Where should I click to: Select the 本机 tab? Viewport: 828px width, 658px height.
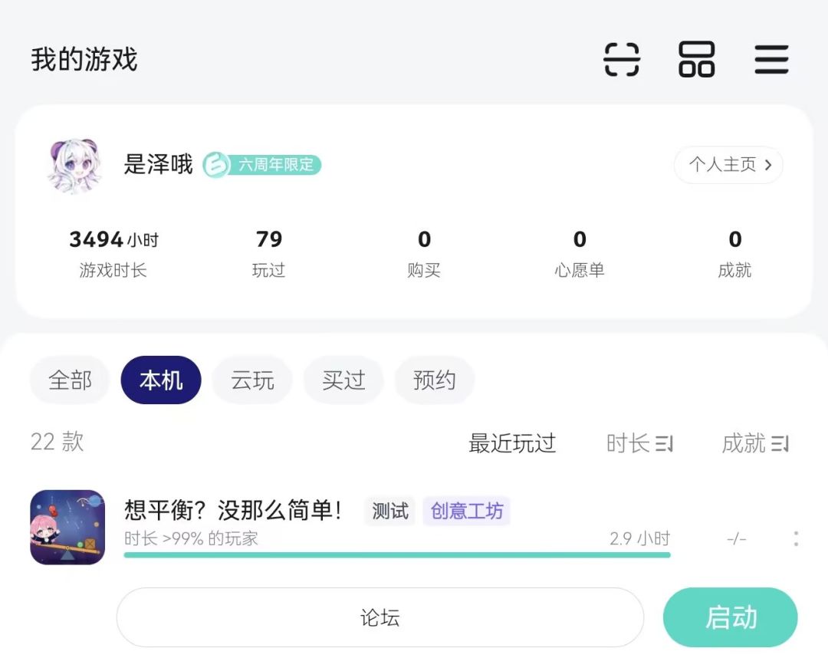(x=161, y=380)
